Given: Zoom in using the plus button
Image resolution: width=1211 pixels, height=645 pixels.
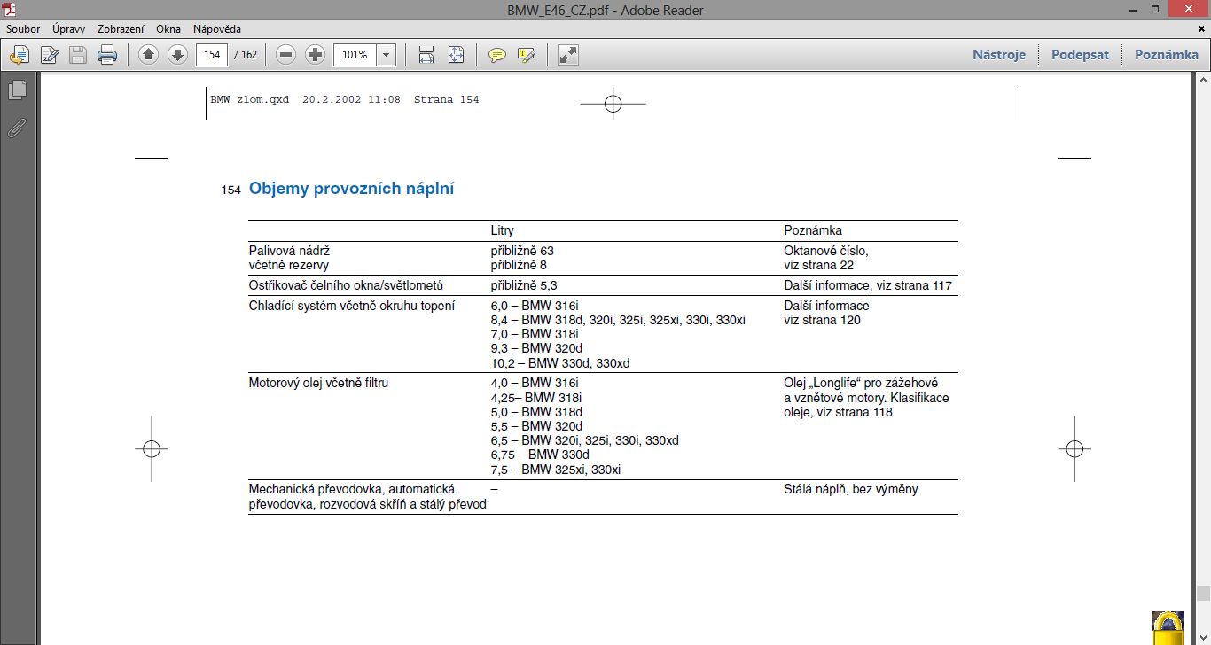Looking at the screenshot, I should coord(315,55).
